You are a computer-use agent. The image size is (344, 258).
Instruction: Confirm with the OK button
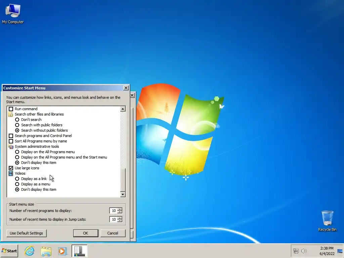86,233
